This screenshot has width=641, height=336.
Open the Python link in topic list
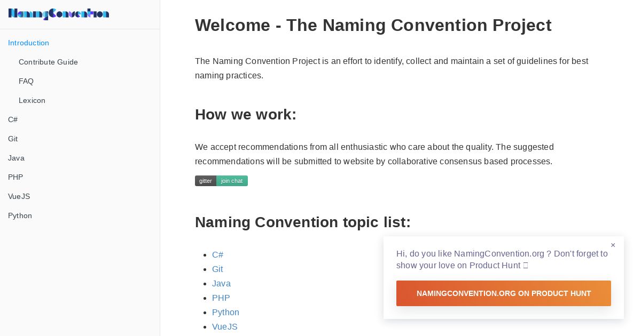point(225,313)
